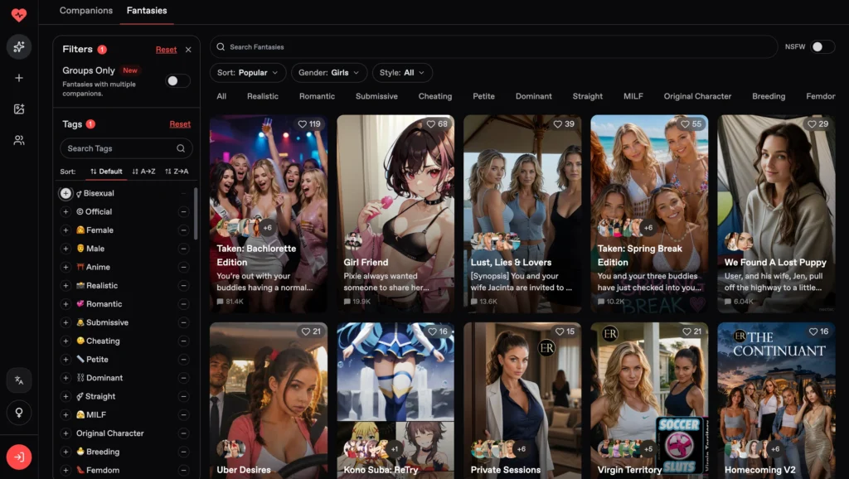Image resolution: width=849 pixels, height=479 pixels.
Task: Select Z→A tag sort option
Action: click(177, 172)
